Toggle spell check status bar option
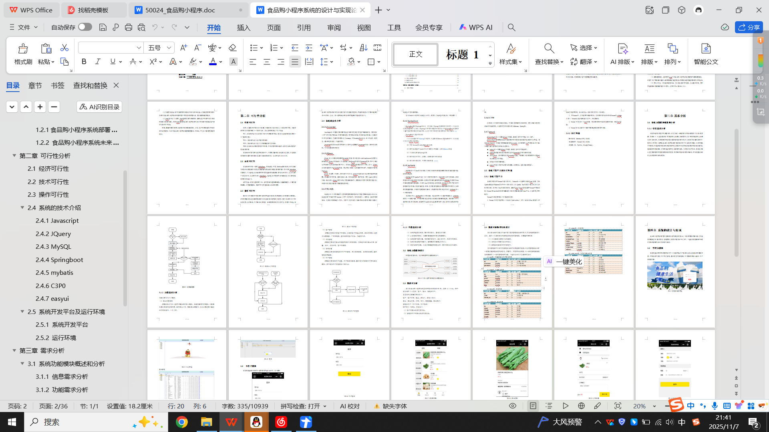The height and width of the screenshot is (432, 769). (x=303, y=406)
